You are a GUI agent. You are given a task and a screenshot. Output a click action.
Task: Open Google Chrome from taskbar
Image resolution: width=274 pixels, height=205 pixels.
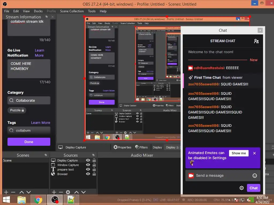coord(38,200)
